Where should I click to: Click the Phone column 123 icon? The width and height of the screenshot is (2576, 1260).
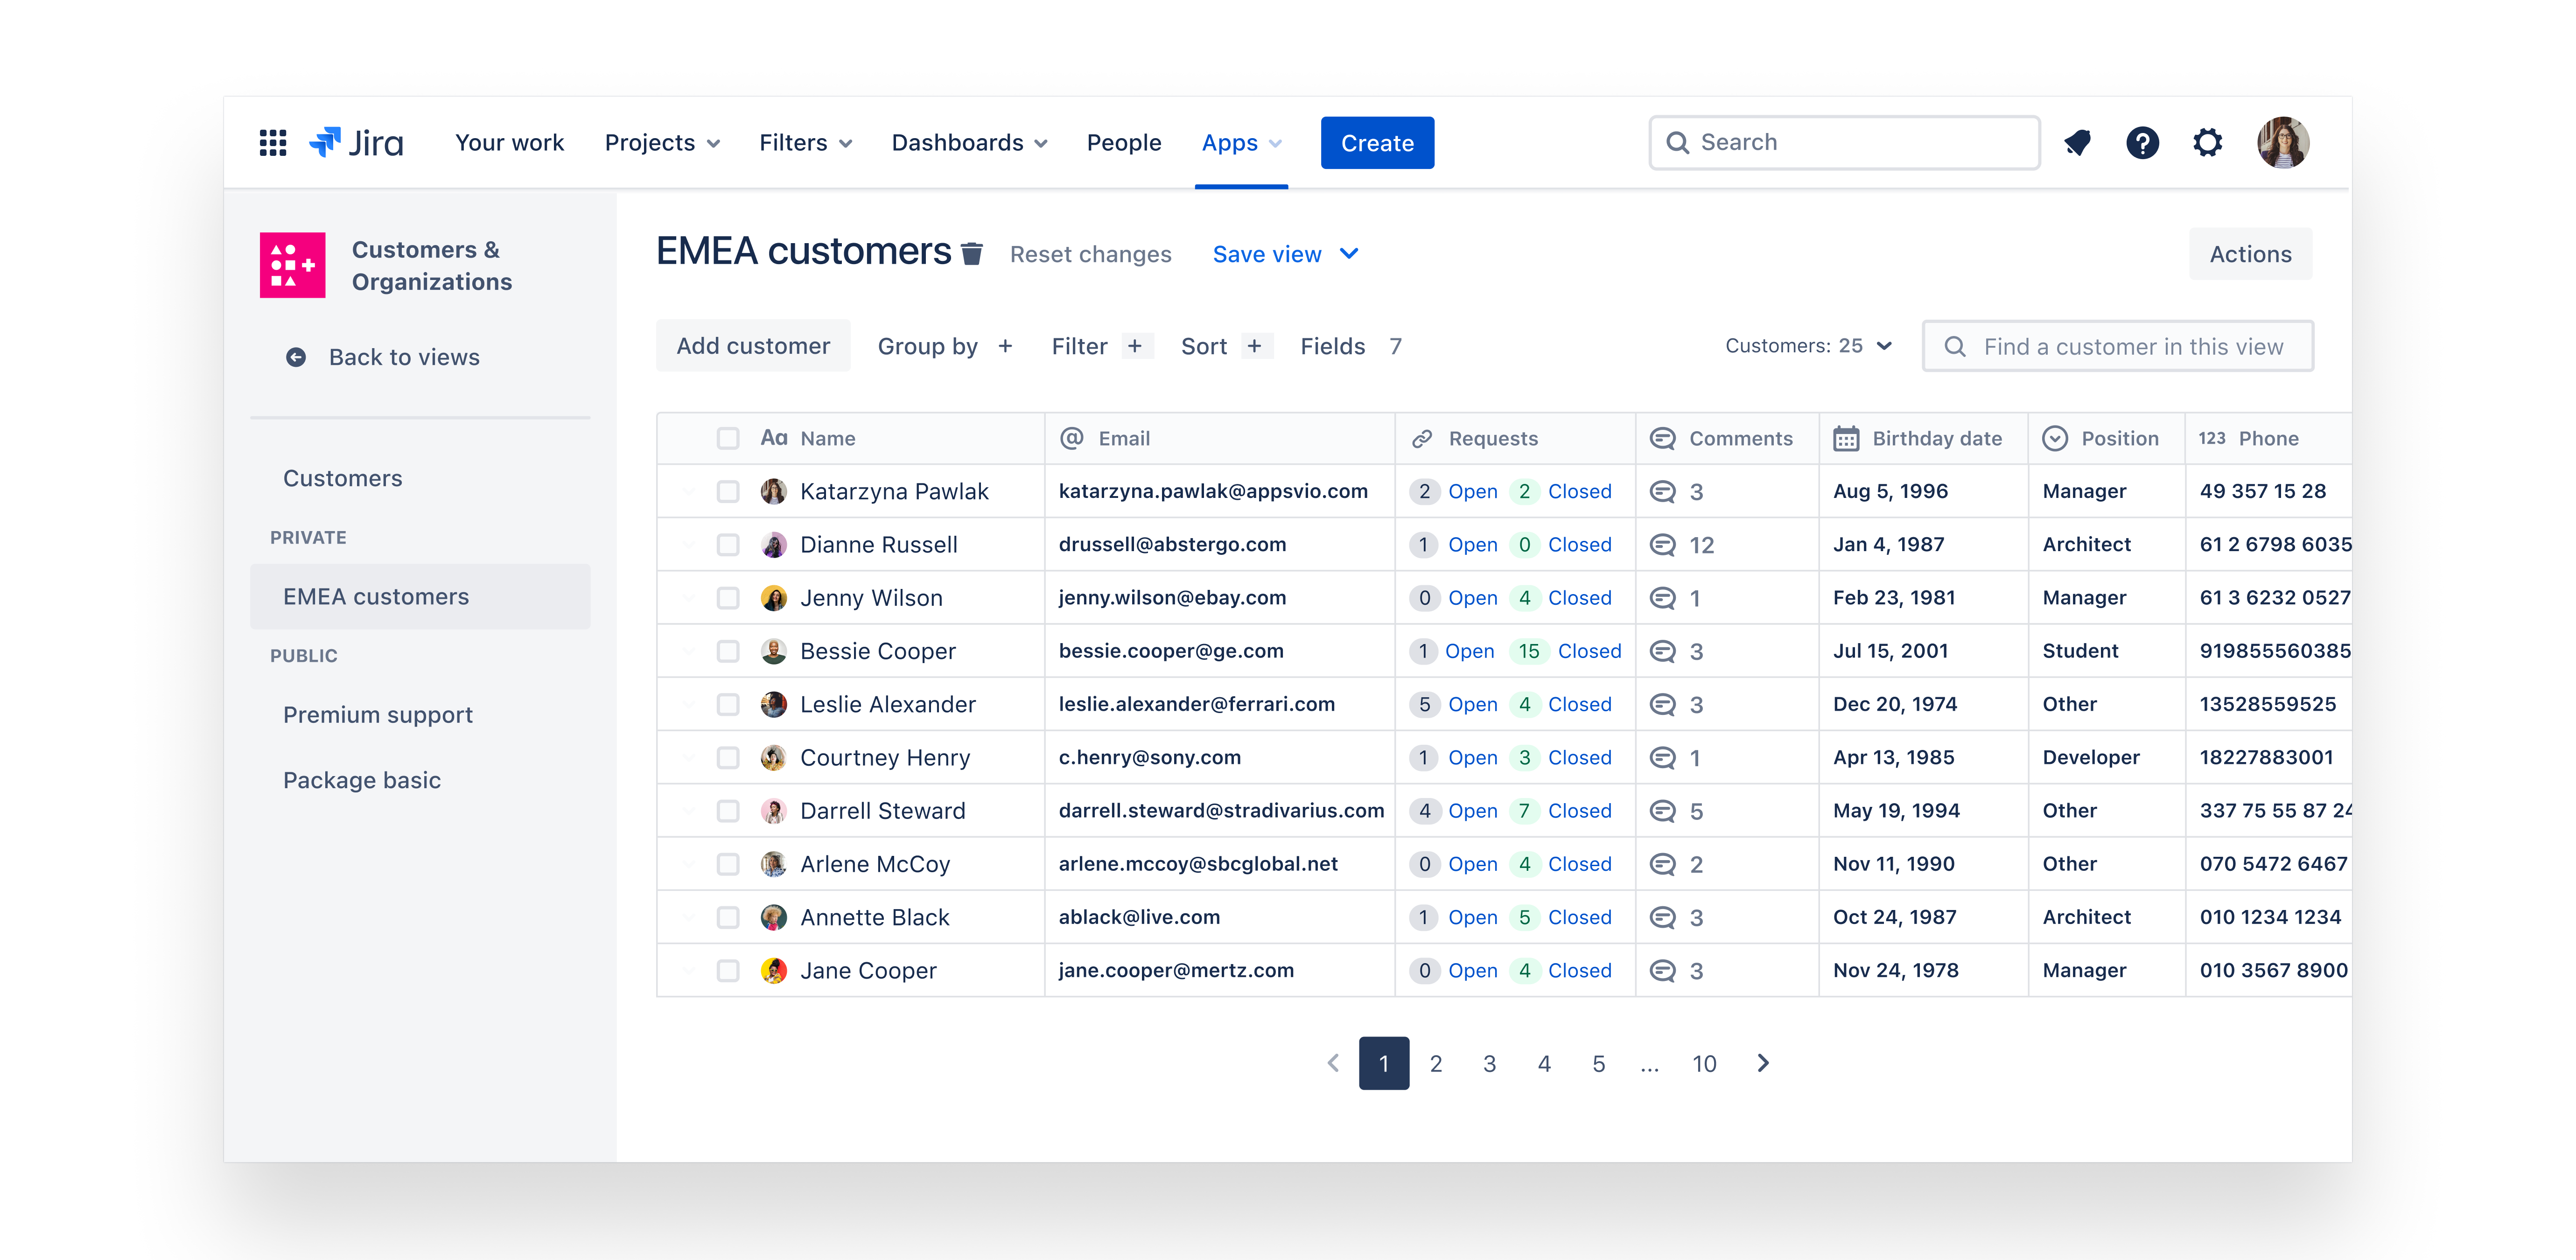tap(2211, 438)
